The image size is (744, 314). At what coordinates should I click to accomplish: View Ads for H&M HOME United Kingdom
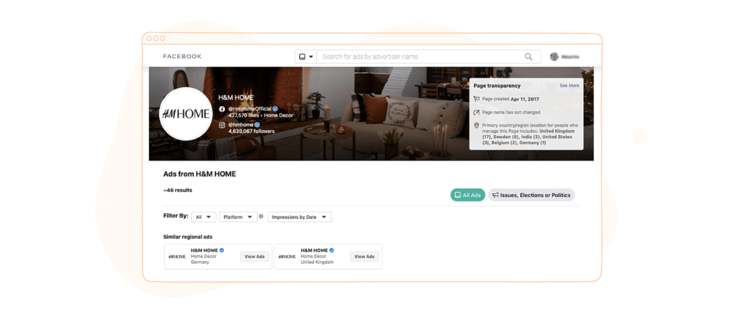365,257
